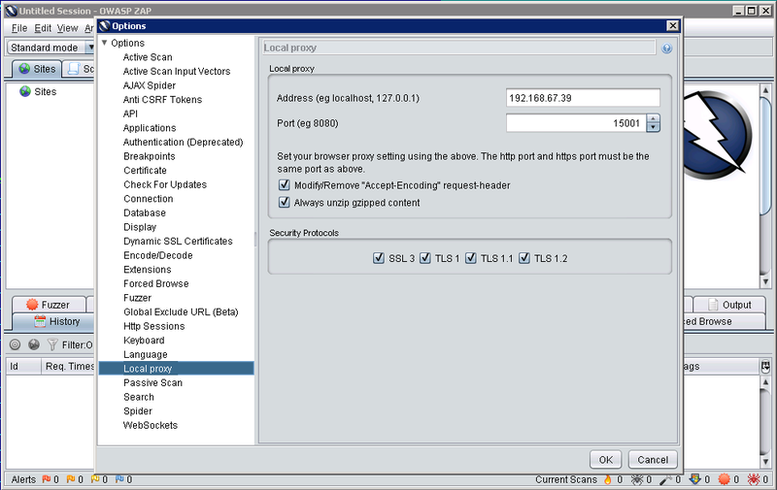Click the table column options icon

click(x=765, y=367)
